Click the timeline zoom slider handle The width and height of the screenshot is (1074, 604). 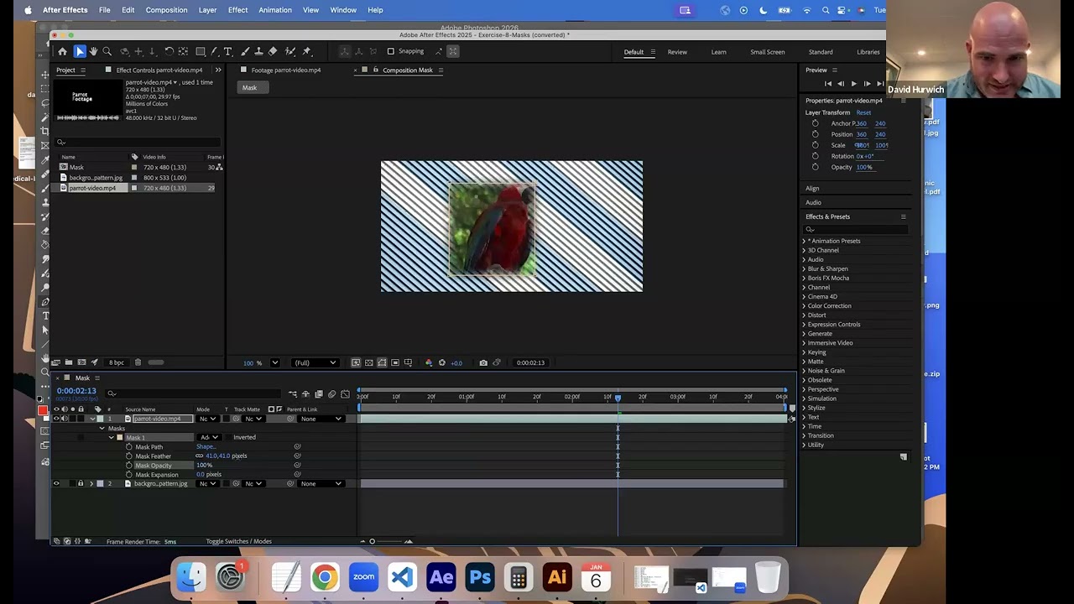pyautogui.click(x=372, y=541)
